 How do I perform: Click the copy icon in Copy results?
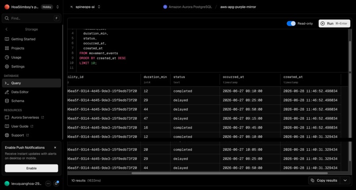click(312, 180)
